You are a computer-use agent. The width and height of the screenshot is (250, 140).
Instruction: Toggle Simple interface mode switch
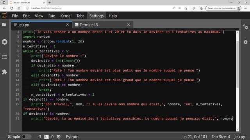coord(27,136)
